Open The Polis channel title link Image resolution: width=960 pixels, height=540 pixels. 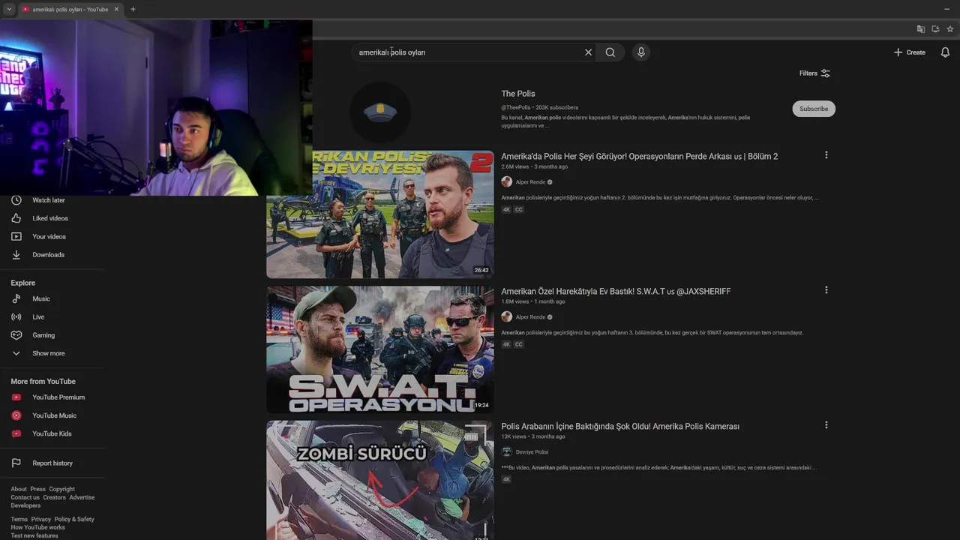click(518, 94)
